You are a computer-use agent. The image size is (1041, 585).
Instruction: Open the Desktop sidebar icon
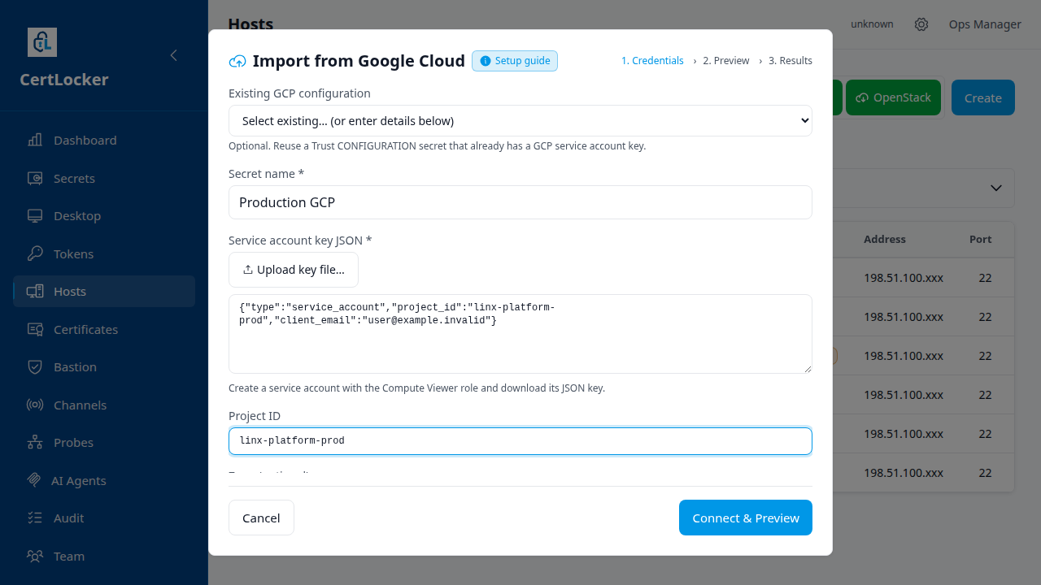(35, 216)
